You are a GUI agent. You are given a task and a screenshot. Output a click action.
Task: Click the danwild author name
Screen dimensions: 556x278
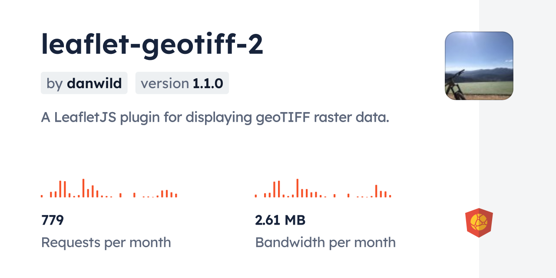pos(94,83)
